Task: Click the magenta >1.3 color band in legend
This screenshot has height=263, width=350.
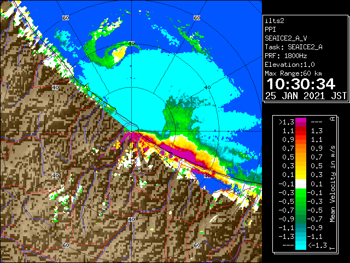Action: click(x=301, y=122)
